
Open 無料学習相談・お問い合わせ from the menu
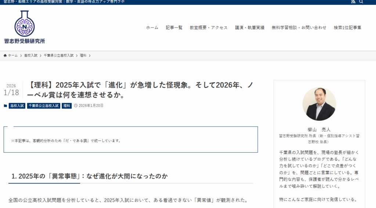tap(299, 28)
